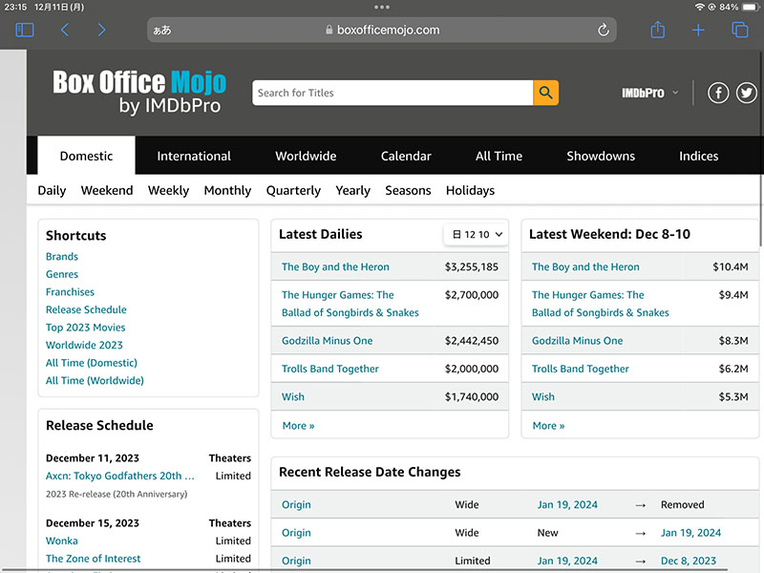Image resolution: width=764 pixels, height=573 pixels.
Task: Open Origin in the New date row
Action: click(x=296, y=533)
